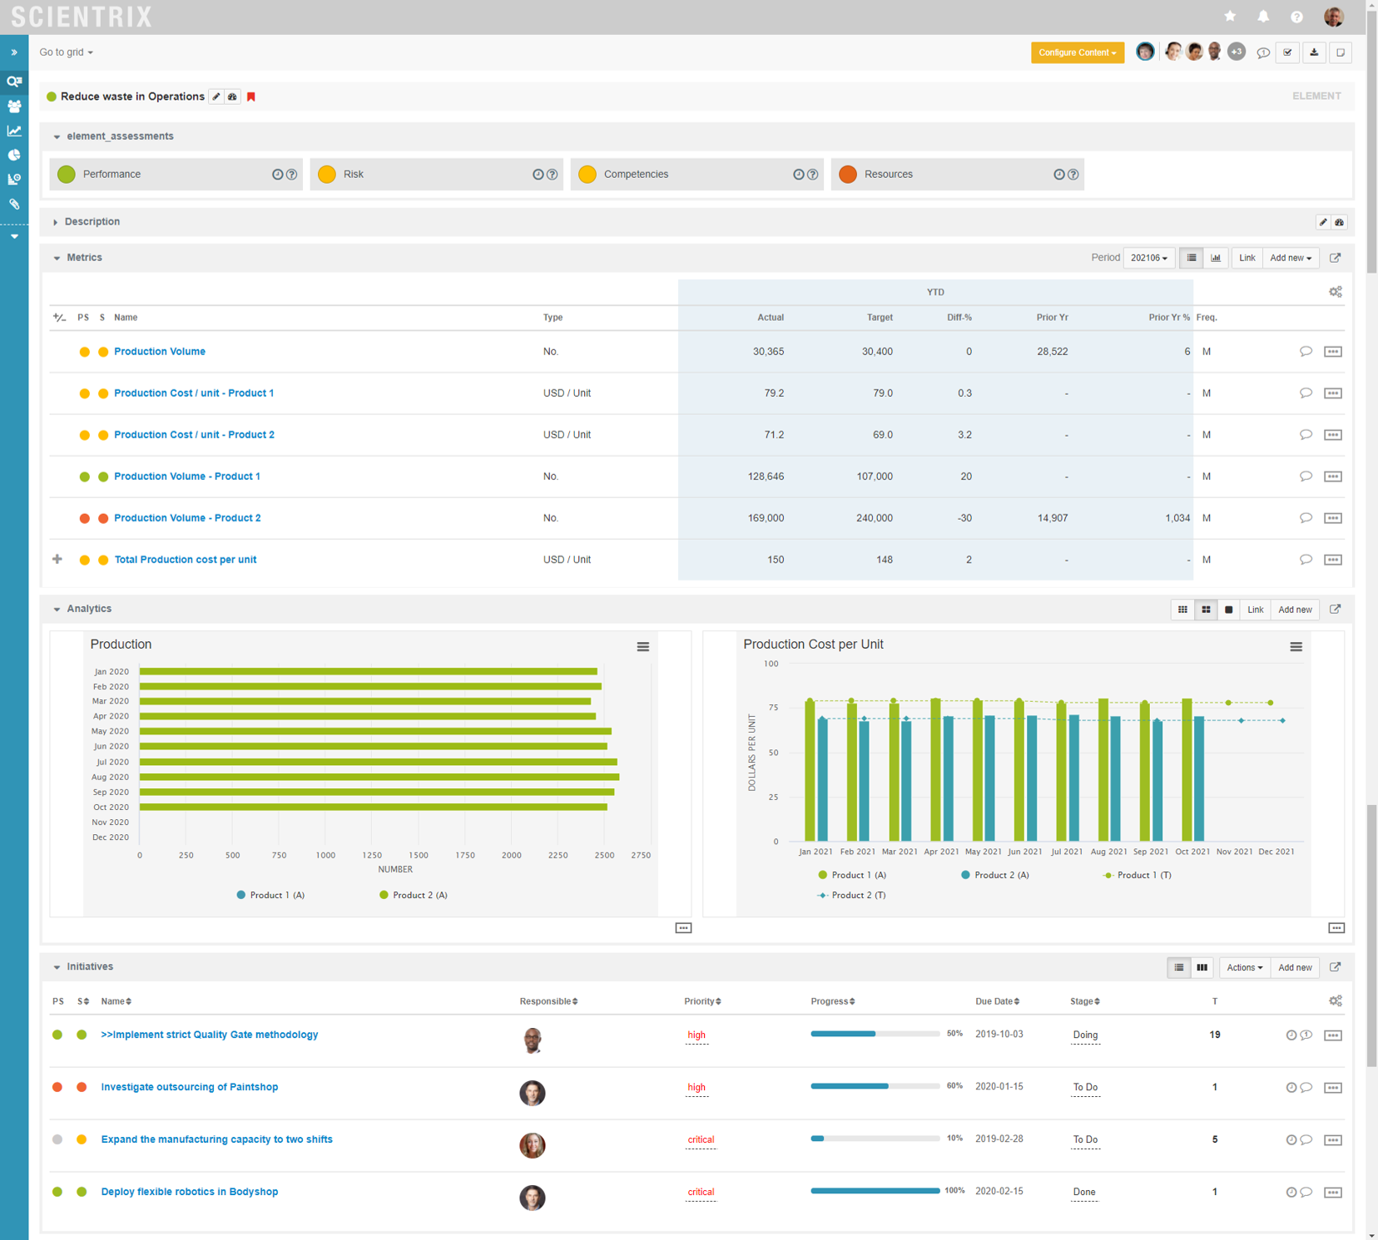Click the notification bell icon

pos(1263,17)
